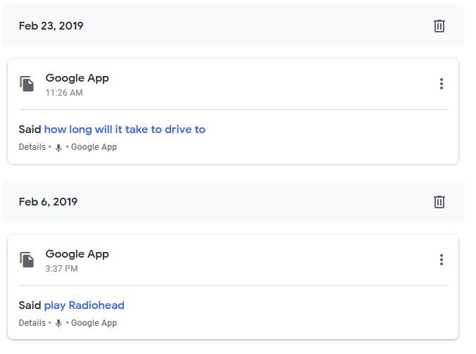Click the Google App icon in the 11:26 AM card

(27, 84)
